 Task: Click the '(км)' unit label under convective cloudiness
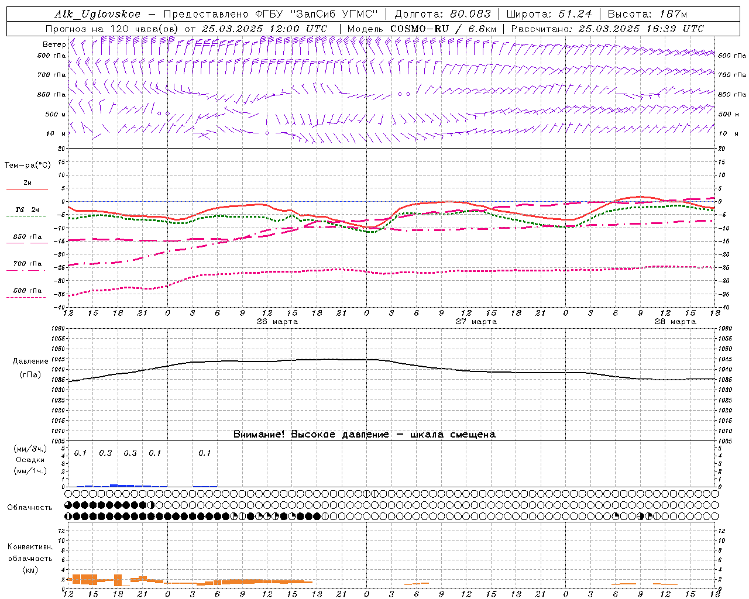(x=30, y=570)
